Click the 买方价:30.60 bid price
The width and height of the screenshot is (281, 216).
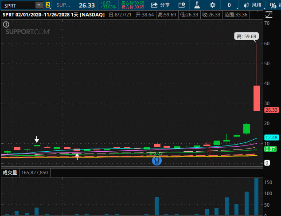coord(133,3)
